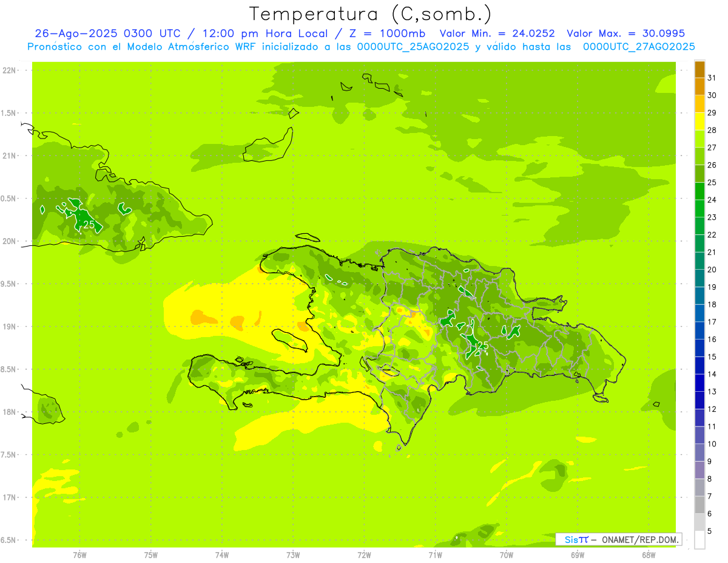Image resolution: width=728 pixels, height=563 pixels.
Task: Click the yellow legend swatch between 28 and 29
Action: [699, 121]
